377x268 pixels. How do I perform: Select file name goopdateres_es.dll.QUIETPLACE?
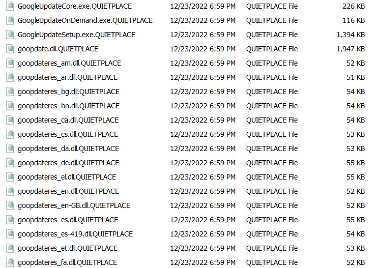tap(68, 220)
